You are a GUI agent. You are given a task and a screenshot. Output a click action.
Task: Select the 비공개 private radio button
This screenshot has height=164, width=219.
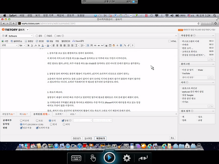[21, 121]
